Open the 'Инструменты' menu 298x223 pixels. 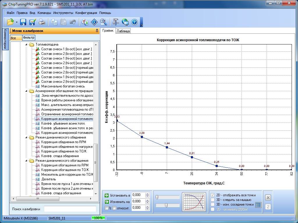point(63,13)
